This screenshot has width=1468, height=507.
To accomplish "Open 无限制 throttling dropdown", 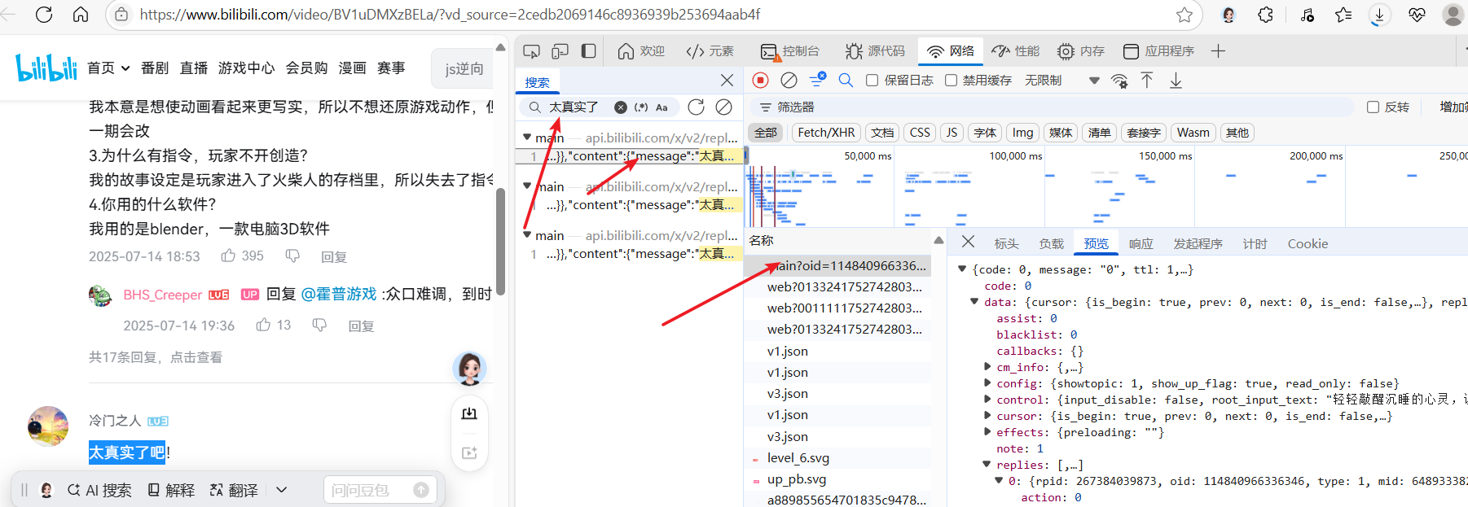I will point(1062,80).
